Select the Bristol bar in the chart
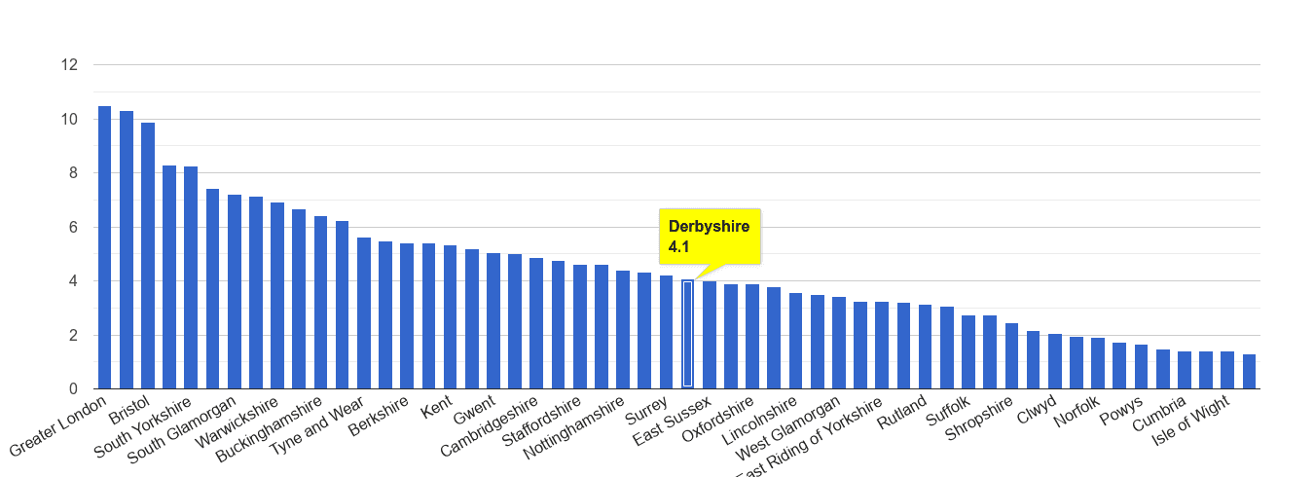Image resolution: width=1314 pixels, height=477 pixels. (148, 255)
